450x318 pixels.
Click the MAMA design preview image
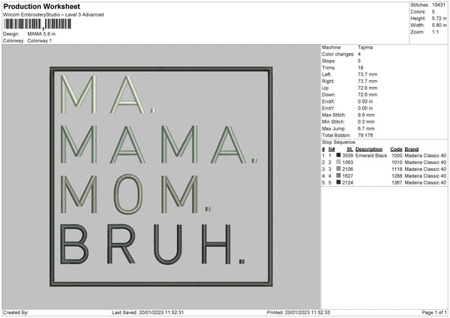161,176
